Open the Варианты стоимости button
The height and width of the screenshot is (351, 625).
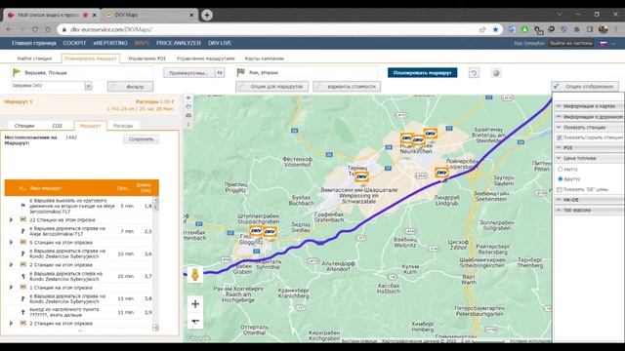[x=347, y=87]
